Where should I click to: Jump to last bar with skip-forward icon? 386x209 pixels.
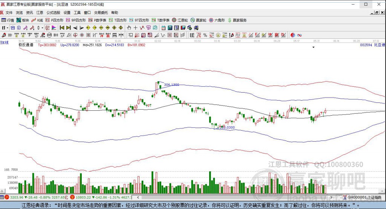pos(69,28)
